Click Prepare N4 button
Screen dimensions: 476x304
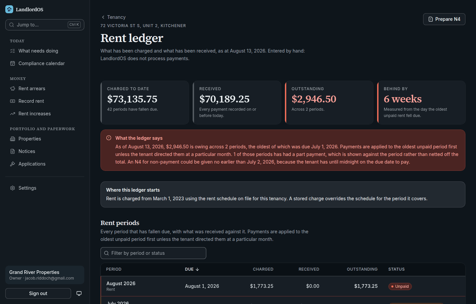pos(444,19)
